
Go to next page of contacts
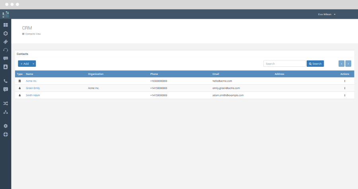(x=348, y=64)
